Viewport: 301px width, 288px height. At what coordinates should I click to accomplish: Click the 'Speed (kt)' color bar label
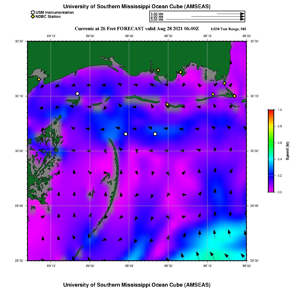coord(288,151)
